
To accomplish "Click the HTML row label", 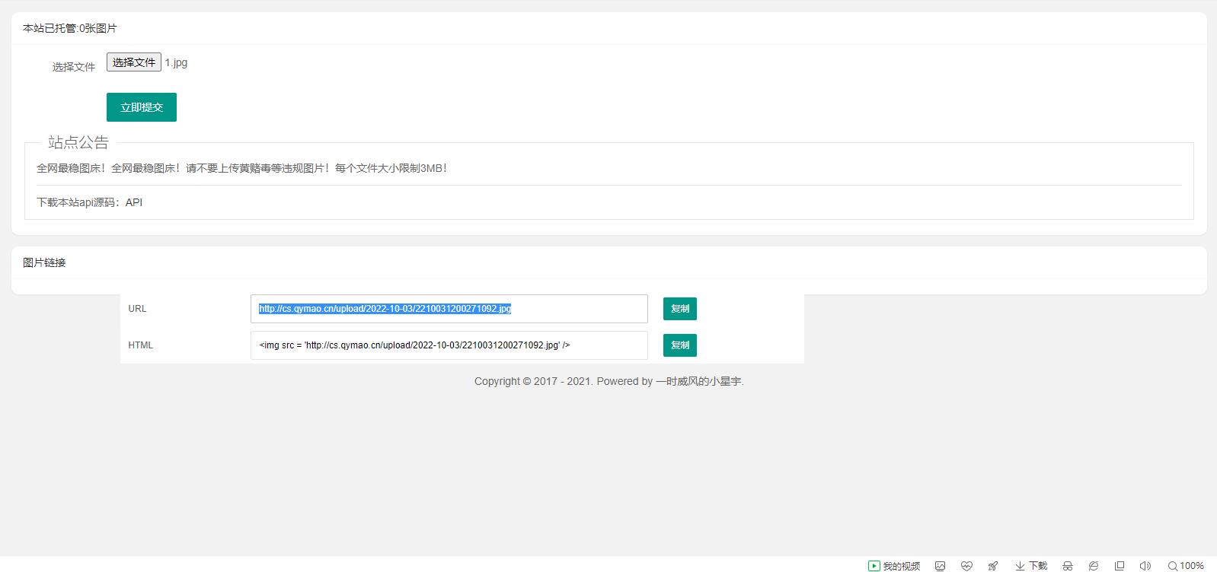I will [x=141, y=345].
